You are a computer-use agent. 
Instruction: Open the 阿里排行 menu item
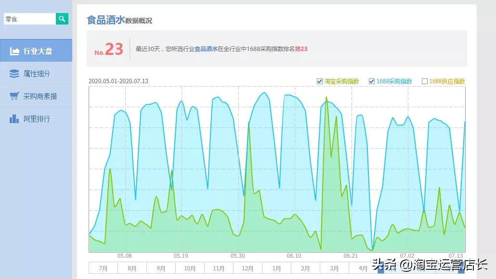tap(36, 119)
